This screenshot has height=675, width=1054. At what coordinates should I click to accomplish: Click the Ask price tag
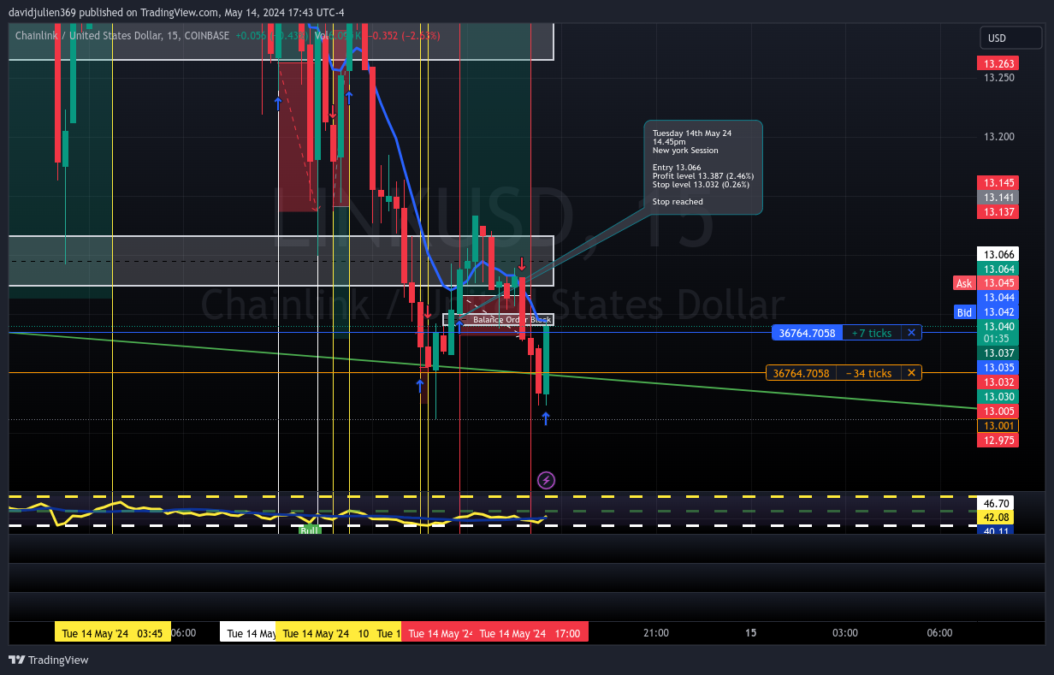tap(964, 283)
